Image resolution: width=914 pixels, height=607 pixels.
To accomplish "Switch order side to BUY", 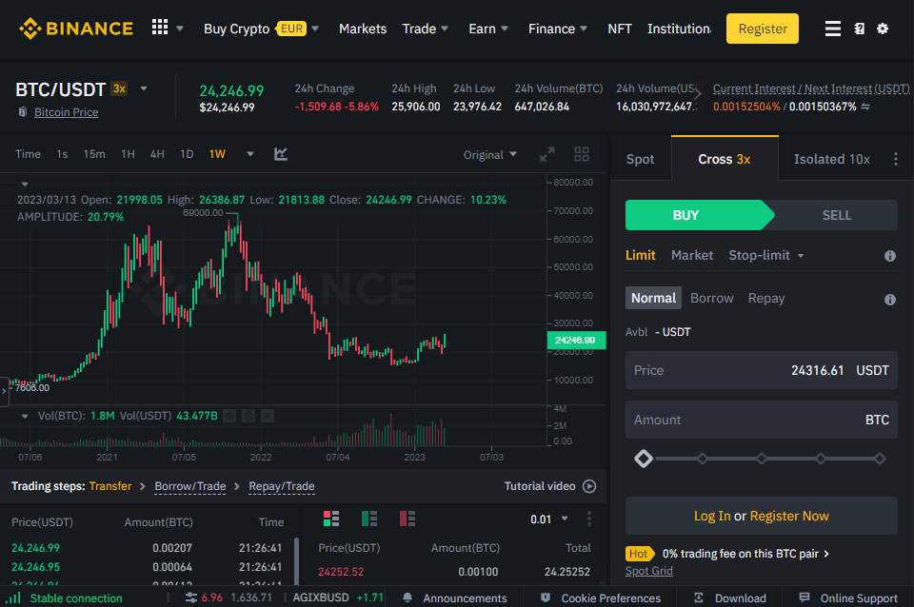I will [x=700, y=215].
